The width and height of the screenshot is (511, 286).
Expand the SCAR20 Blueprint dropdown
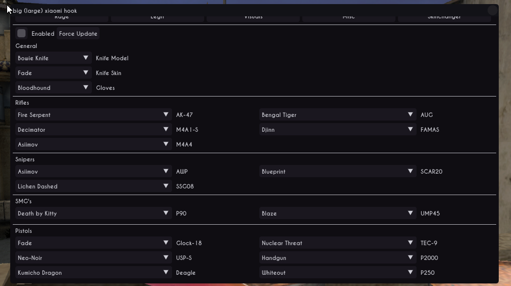pyautogui.click(x=338, y=172)
